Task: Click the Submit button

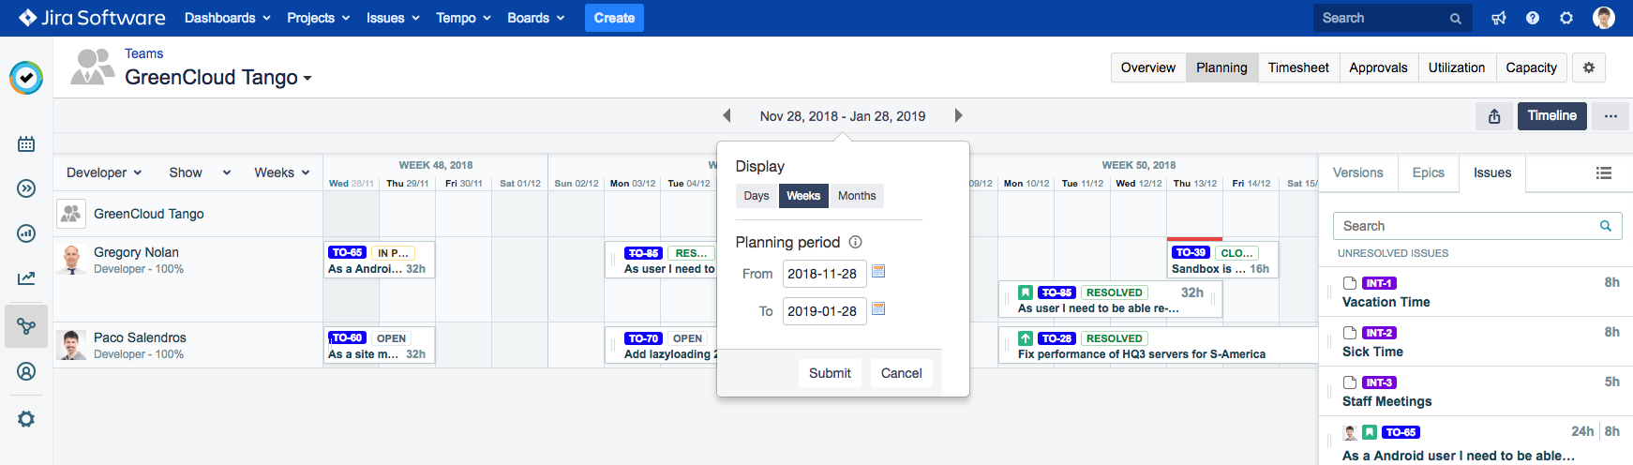Action: (x=830, y=373)
